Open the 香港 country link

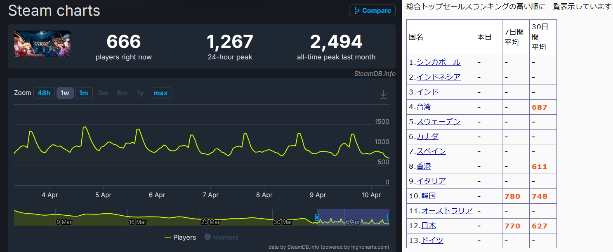[x=424, y=166]
